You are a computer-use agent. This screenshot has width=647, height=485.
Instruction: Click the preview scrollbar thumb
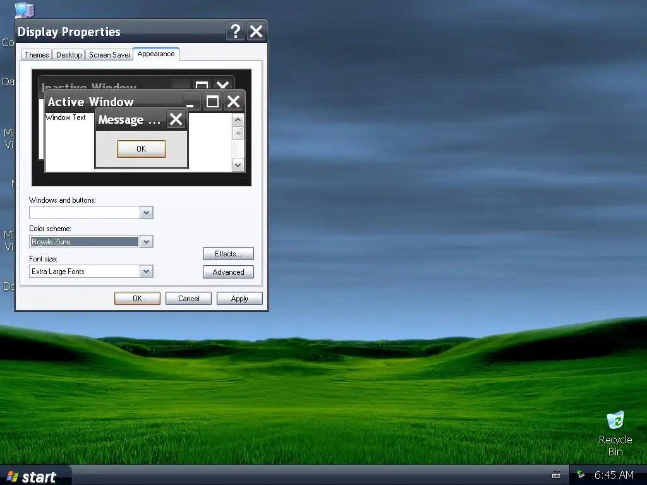click(238, 133)
